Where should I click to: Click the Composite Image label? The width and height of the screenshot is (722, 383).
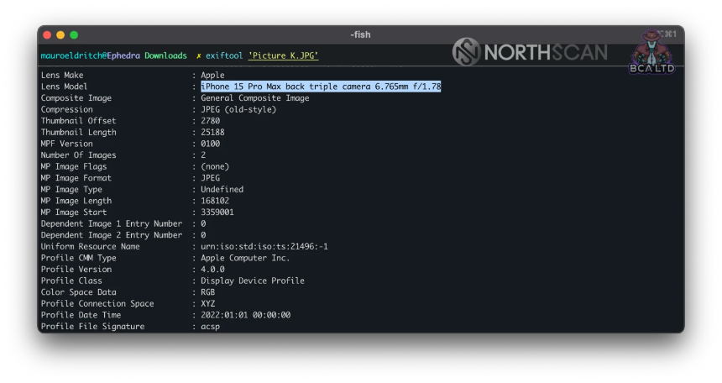pyautogui.click(x=76, y=97)
